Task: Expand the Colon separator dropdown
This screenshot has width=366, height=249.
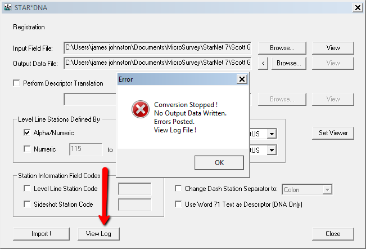Action: tap(327, 190)
